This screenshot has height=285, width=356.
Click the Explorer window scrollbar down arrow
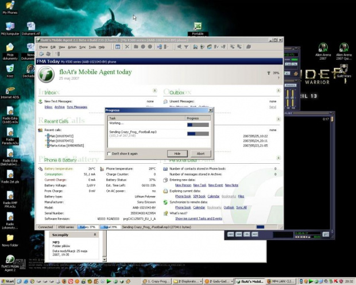[x=105, y=259]
